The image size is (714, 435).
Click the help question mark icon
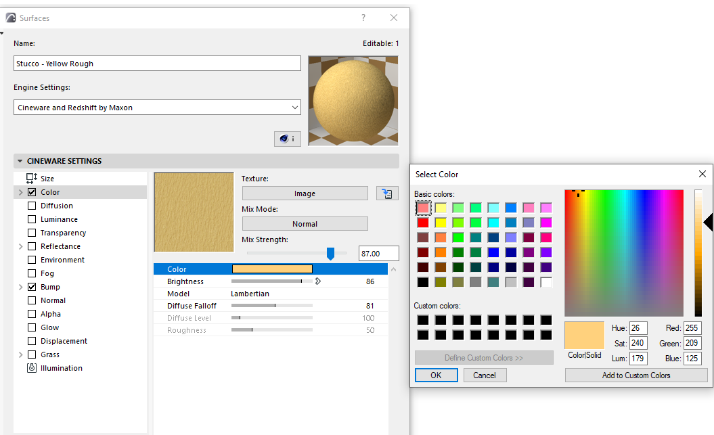tap(363, 18)
